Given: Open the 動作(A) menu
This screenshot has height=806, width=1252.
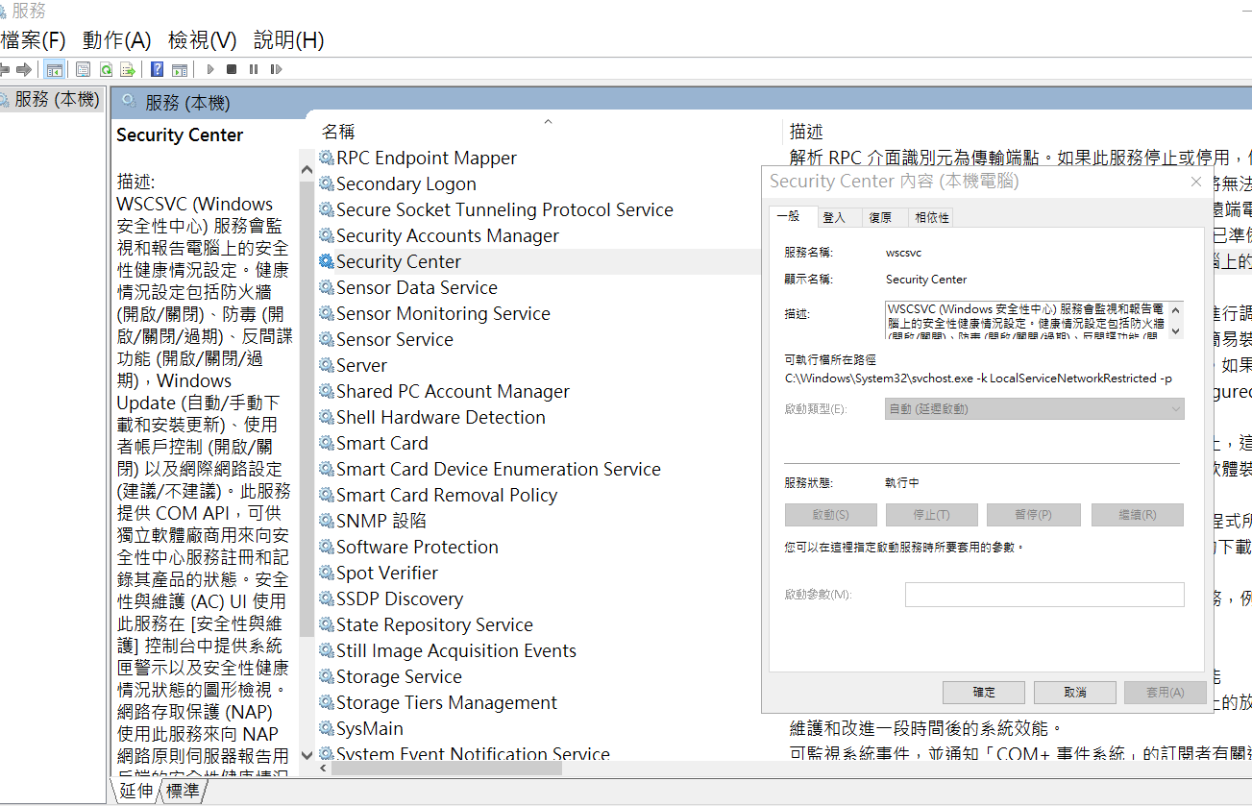Looking at the screenshot, I should click(117, 40).
